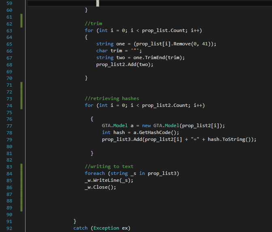Click the 'char trim' declaration
Screen dimensions: 272x232
click(x=110, y=51)
